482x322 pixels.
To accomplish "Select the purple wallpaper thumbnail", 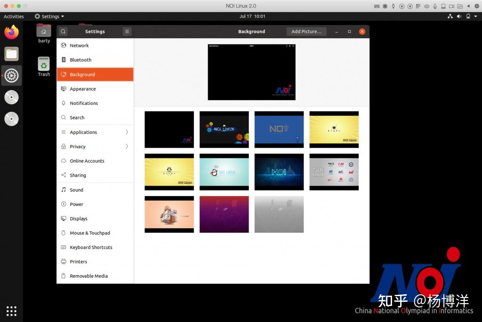I will click(x=224, y=214).
